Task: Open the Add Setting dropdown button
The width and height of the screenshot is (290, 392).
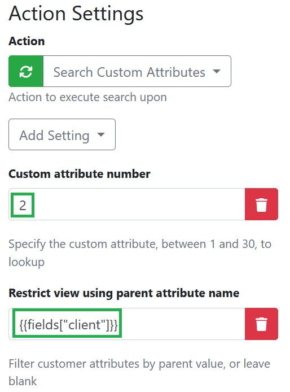Action: coord(62,134)
